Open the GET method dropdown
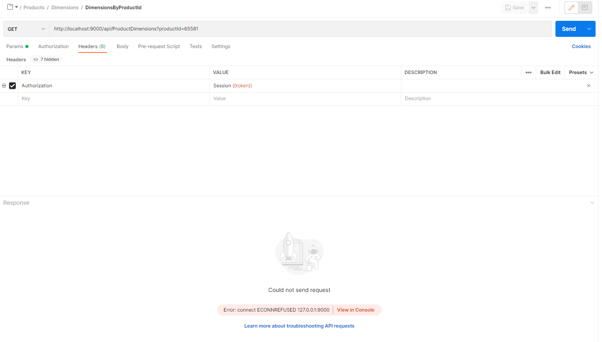Viewport: 602px width, 342px height. click(26, 29)
